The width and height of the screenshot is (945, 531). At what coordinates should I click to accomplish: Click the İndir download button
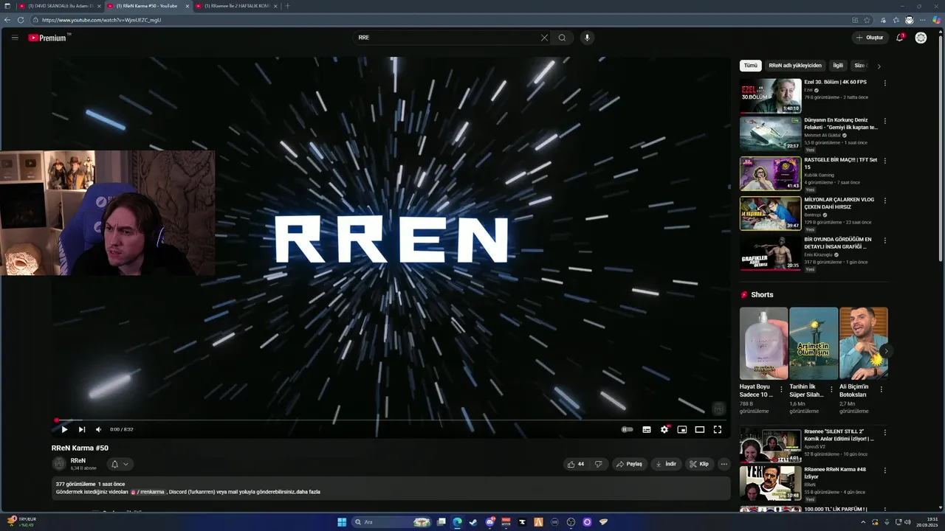click(666, 464)
